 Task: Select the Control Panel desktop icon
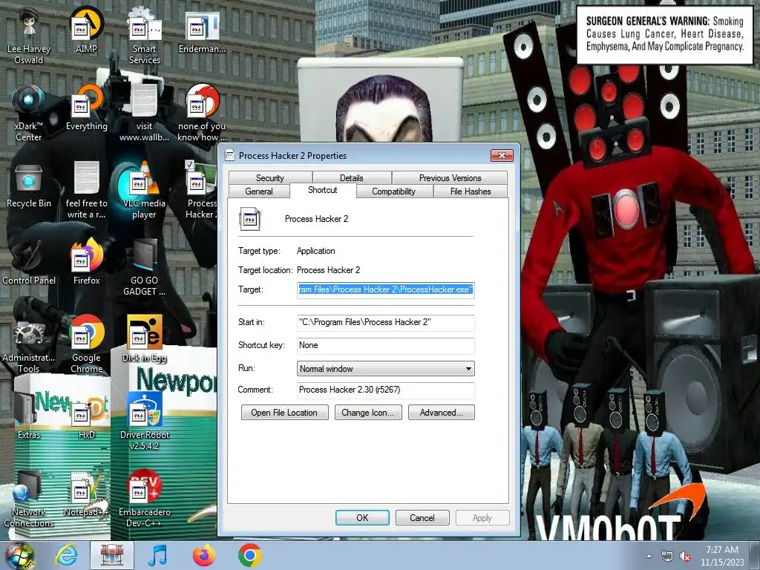(x=29, y=262)
